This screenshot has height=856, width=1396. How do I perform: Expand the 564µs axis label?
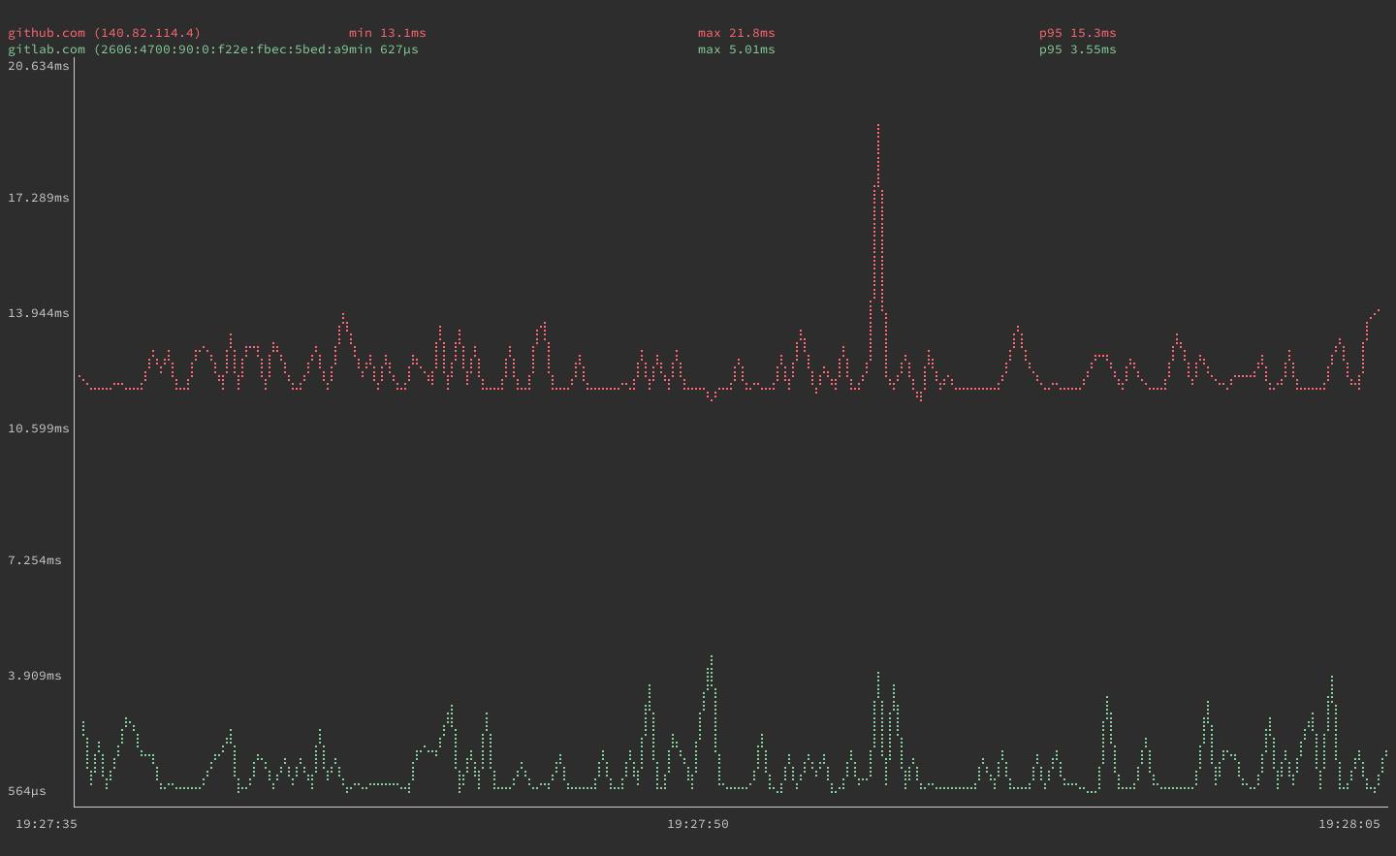point(27,791)
